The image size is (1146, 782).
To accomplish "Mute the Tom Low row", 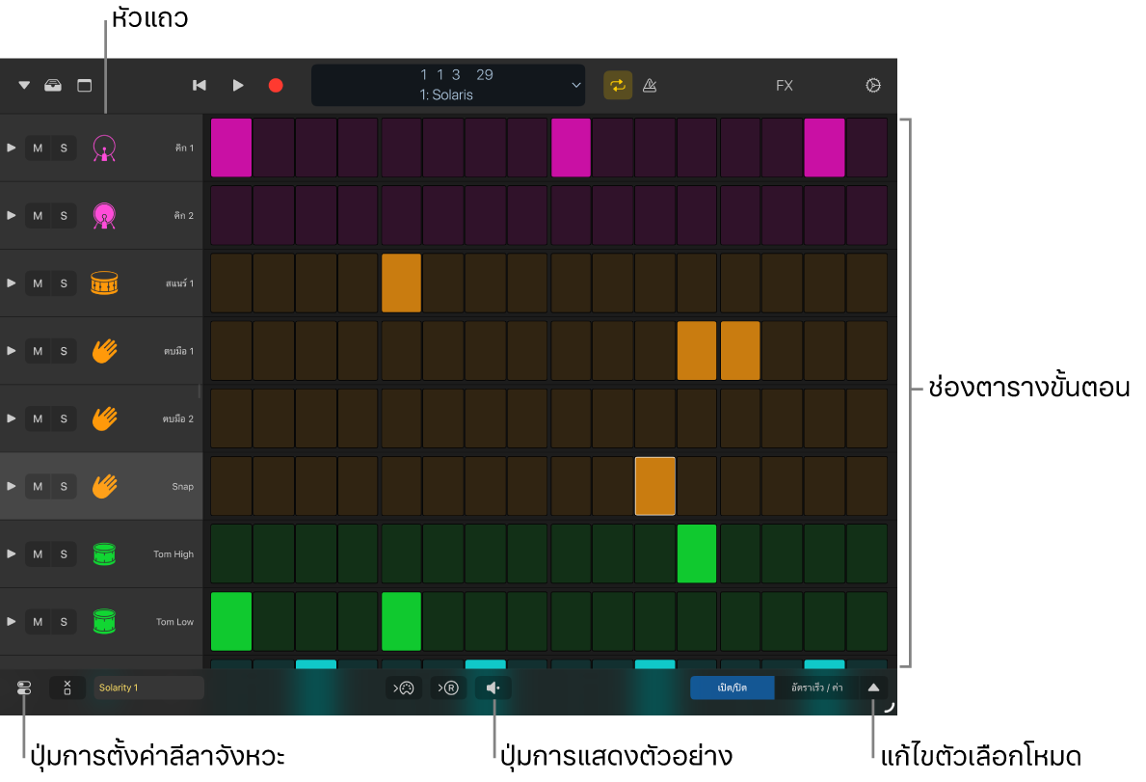I will (x=38, y=621).
